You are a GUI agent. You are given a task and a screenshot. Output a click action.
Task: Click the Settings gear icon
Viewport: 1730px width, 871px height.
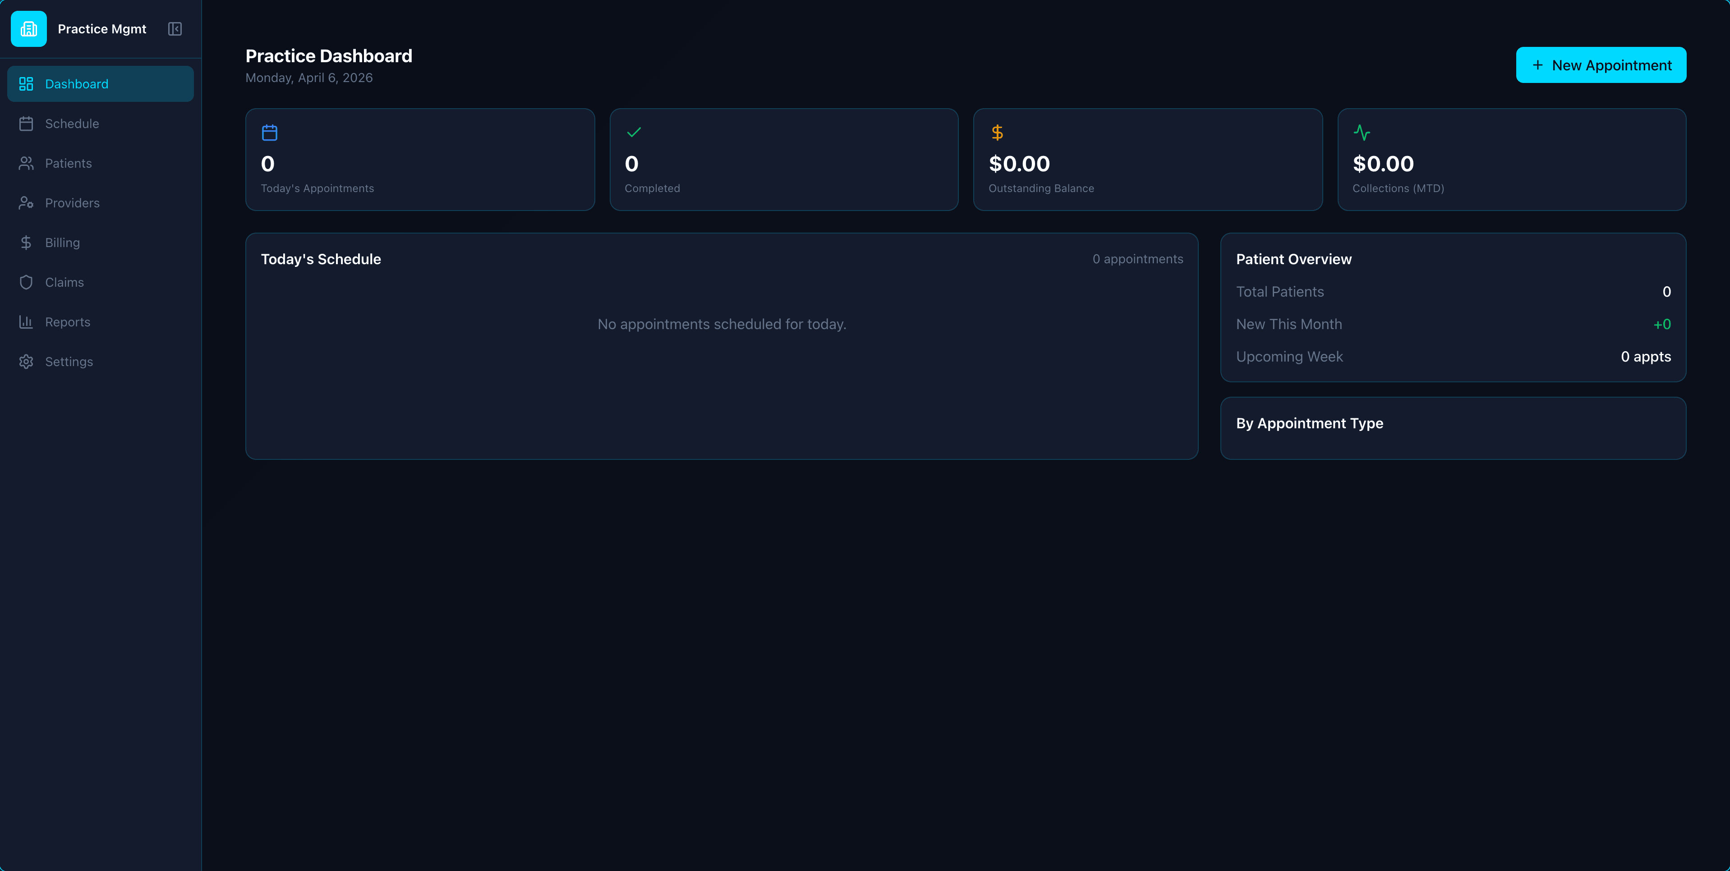tap(26, 361)
